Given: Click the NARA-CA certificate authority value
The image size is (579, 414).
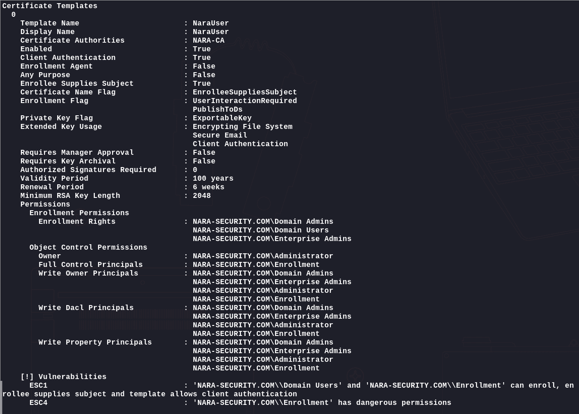Looking at the screenshot, I should pyautogui.click(x=208, y=40).
